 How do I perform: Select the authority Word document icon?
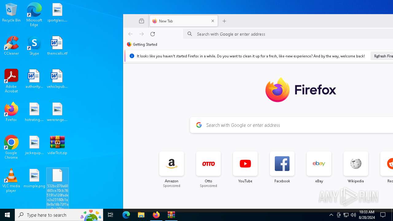coord(34,79)
